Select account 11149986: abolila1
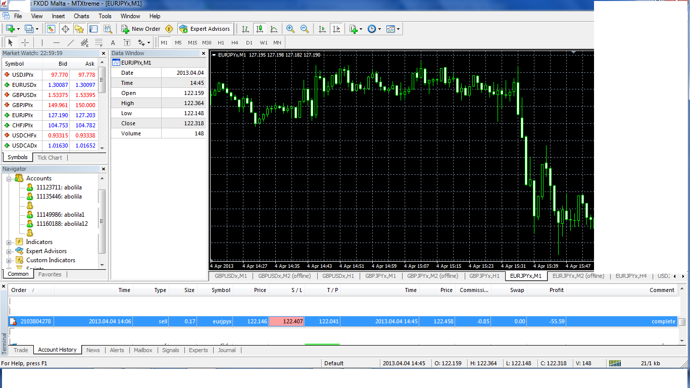 coord(60,215)
